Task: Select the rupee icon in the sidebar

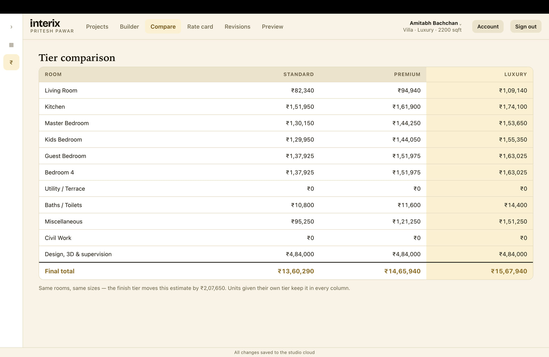Action: [x=11, y=62]
